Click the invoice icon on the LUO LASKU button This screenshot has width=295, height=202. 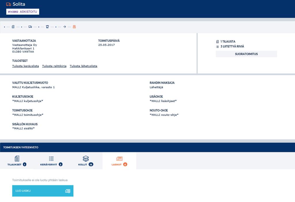(68, 191)
